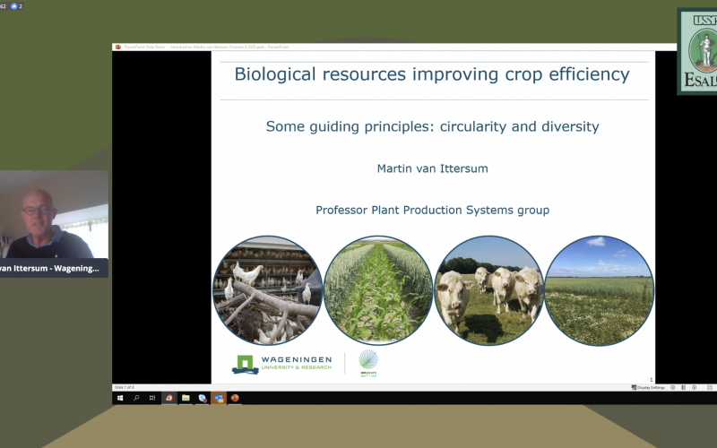
Task: Open the See All Slides status bar icon
Action: pos(683,388)
